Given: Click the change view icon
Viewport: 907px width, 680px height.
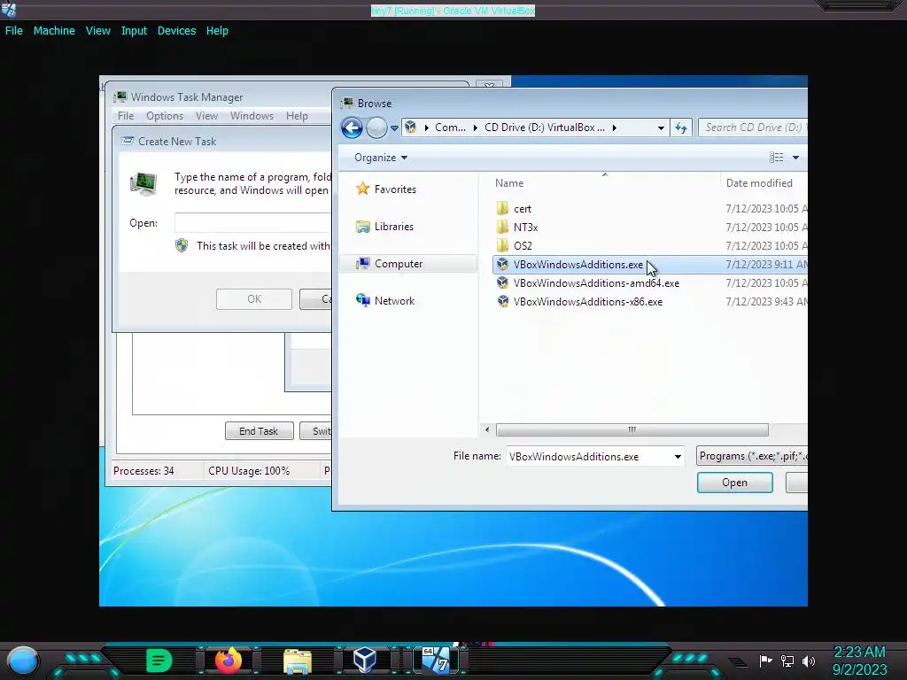Looking at the screenshot, I should [776, 158].
